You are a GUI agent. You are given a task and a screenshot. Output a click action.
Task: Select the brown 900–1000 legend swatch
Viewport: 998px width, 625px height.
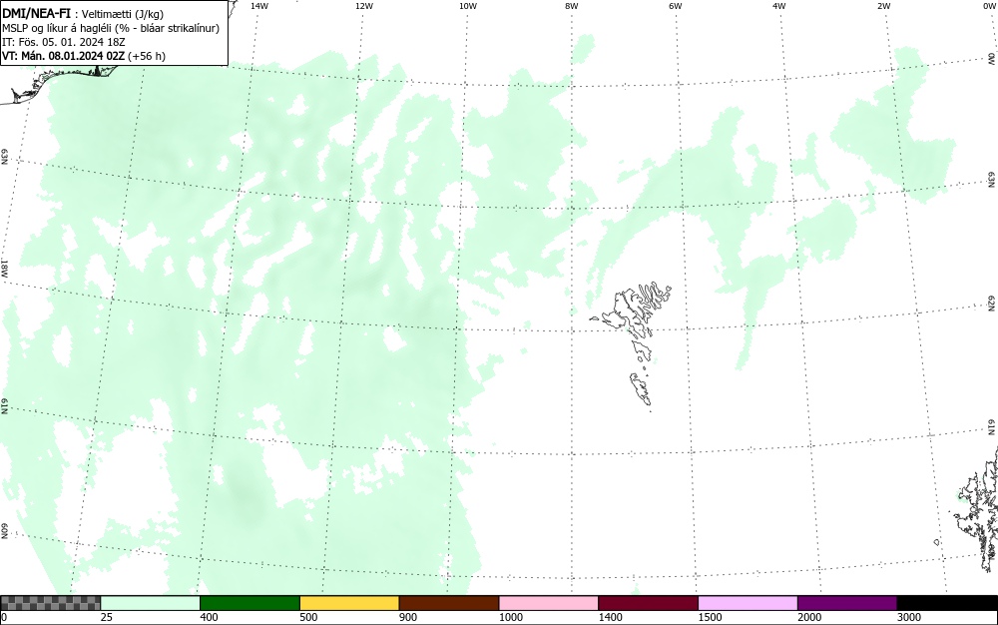[449, 603]
